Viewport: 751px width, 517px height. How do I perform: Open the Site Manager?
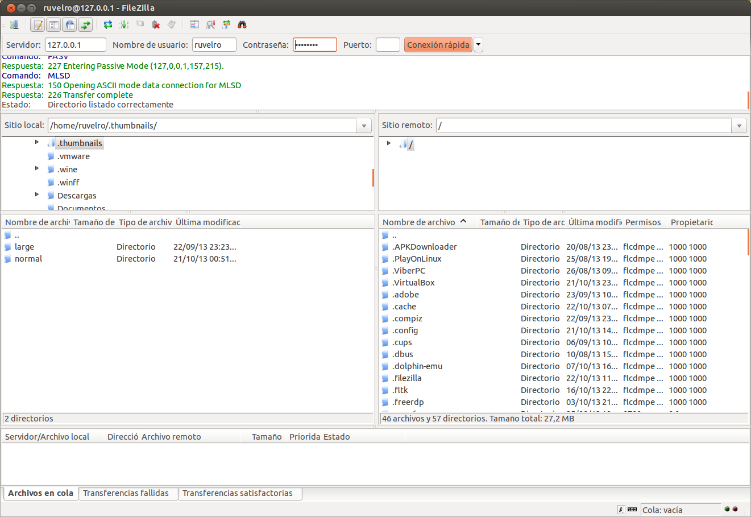tap(15, 24)
